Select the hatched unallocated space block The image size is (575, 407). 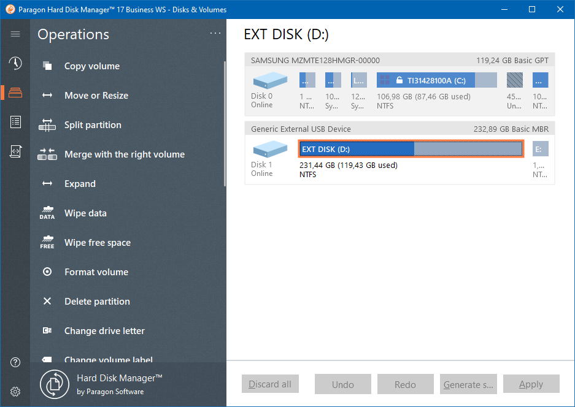pos(515,80)
